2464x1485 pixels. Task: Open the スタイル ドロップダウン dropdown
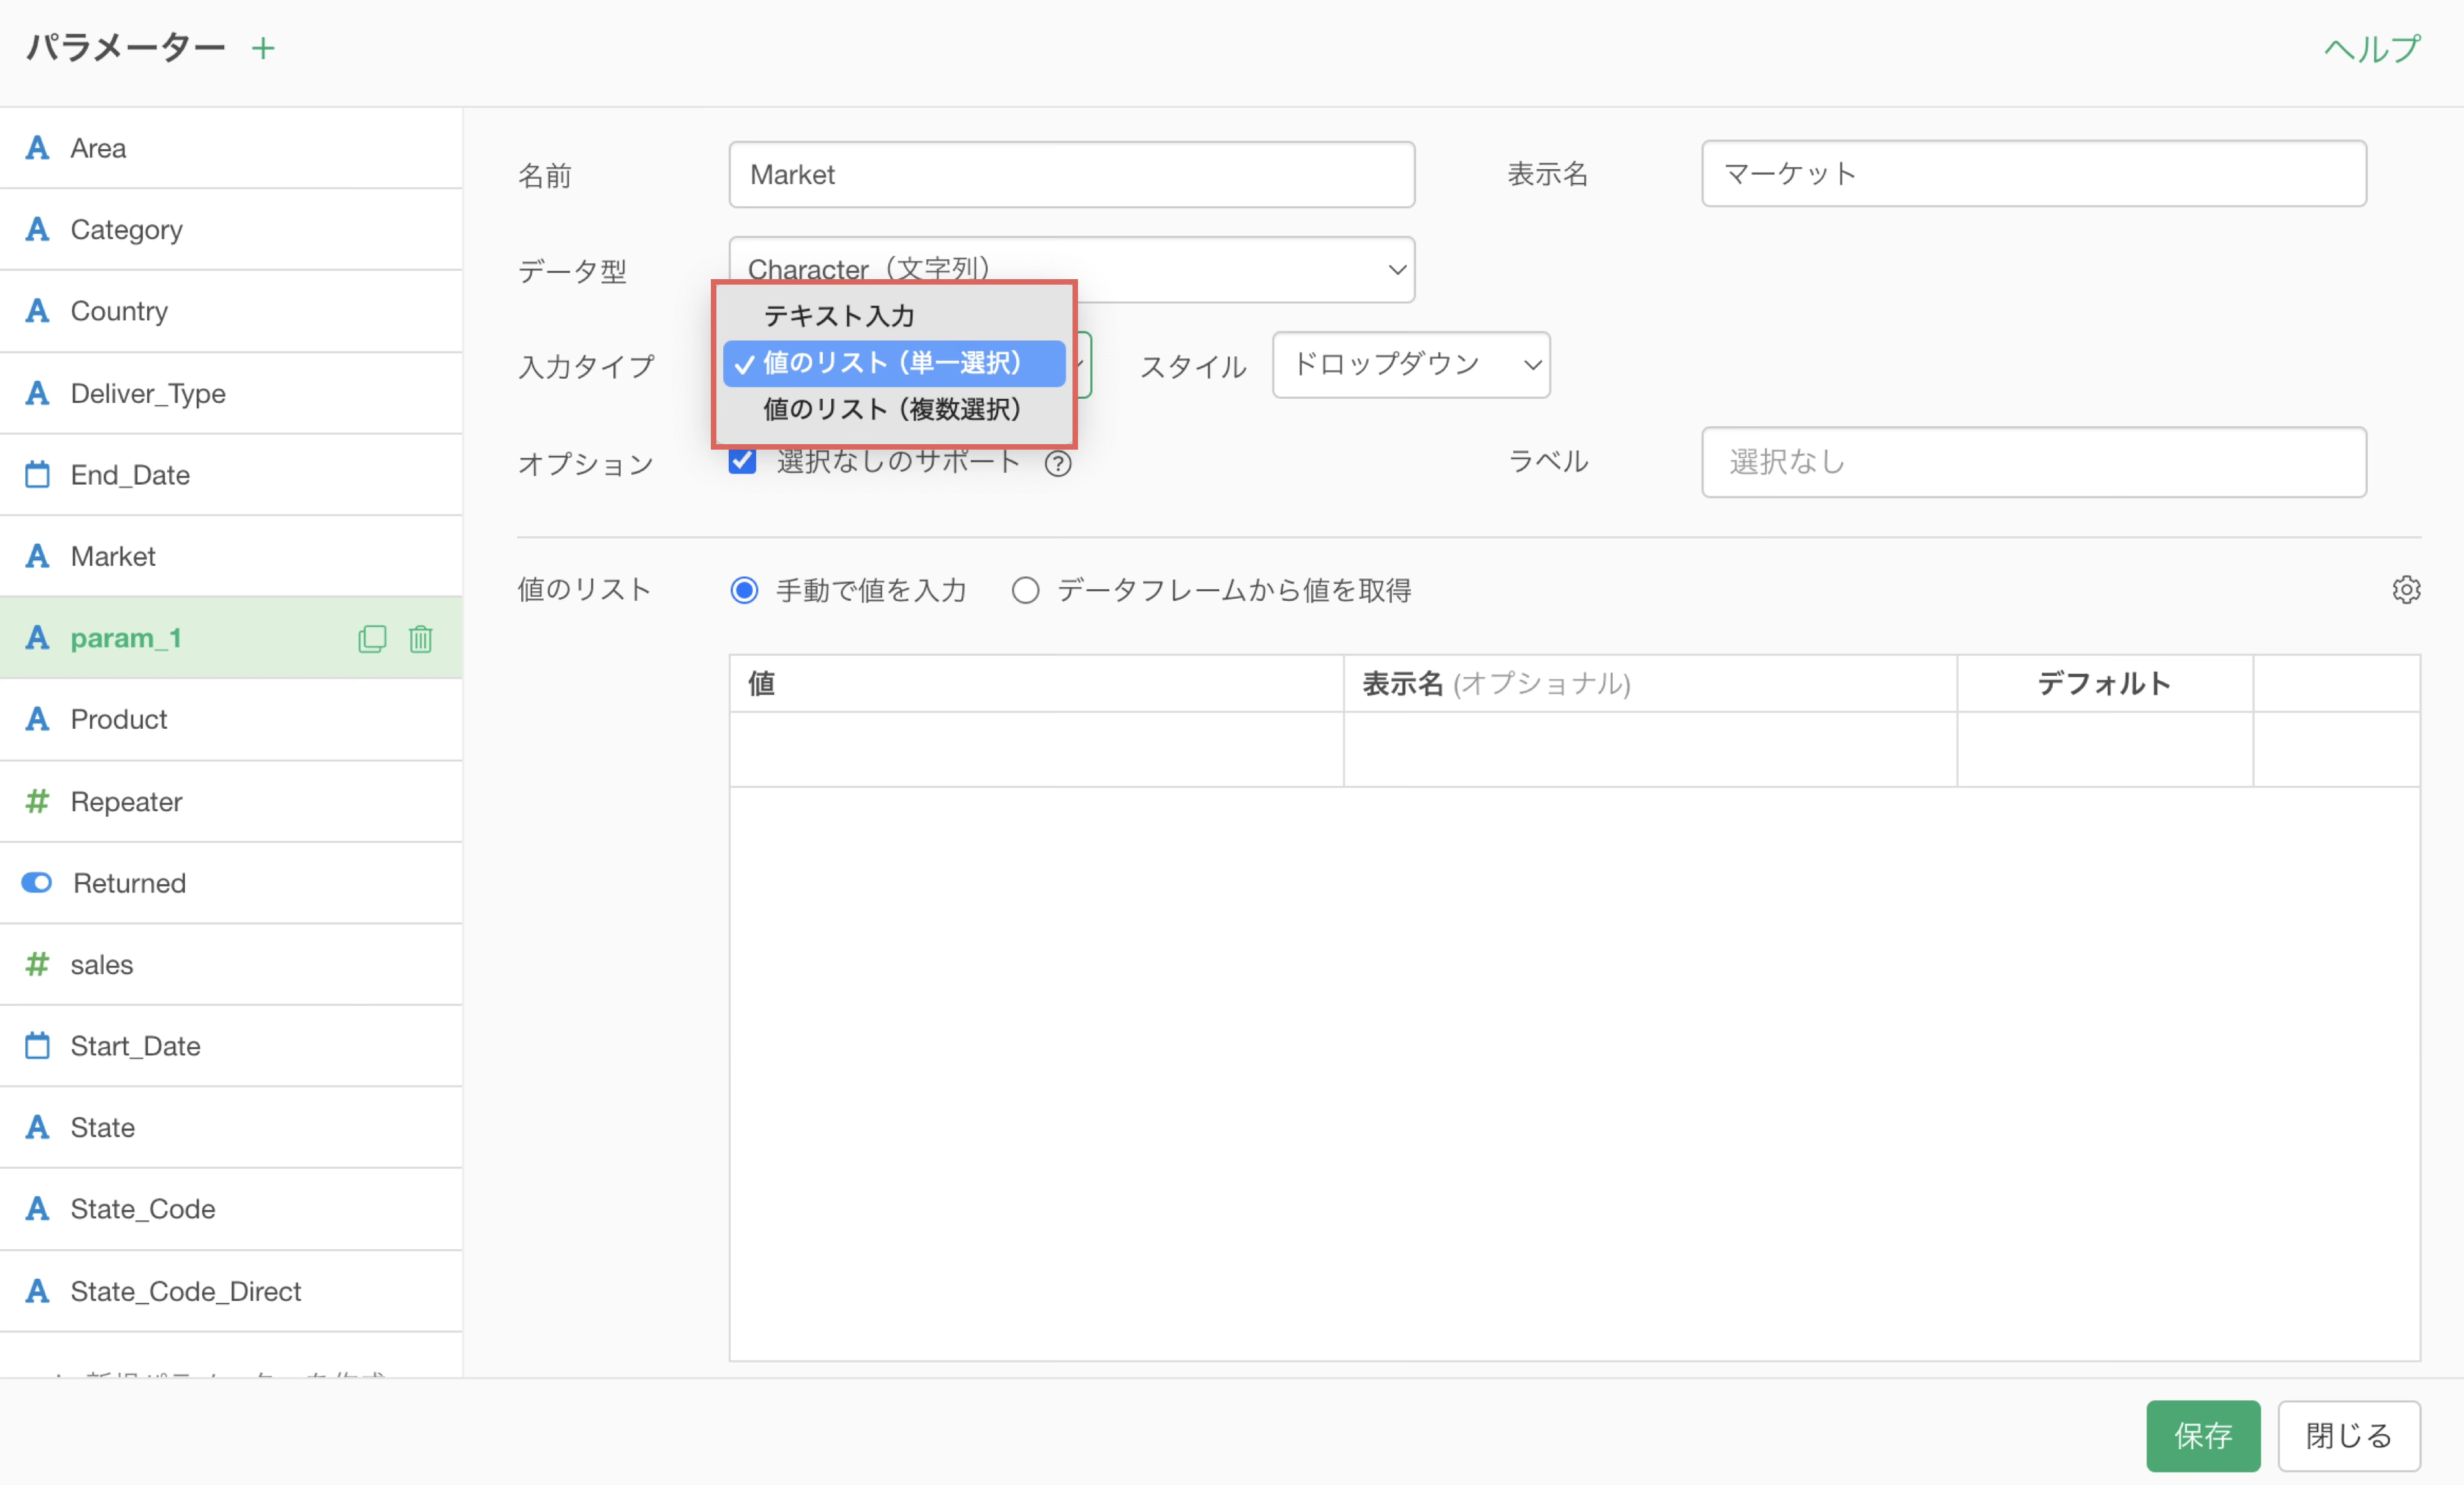[x=1410, y=365]
